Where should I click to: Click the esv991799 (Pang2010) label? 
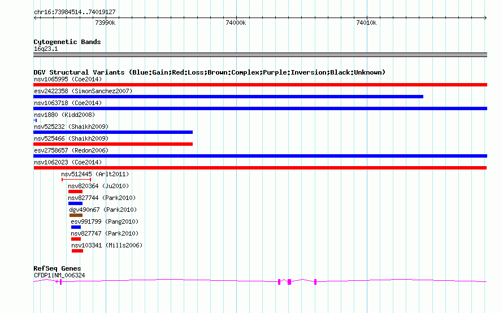(x=105, y=221)
